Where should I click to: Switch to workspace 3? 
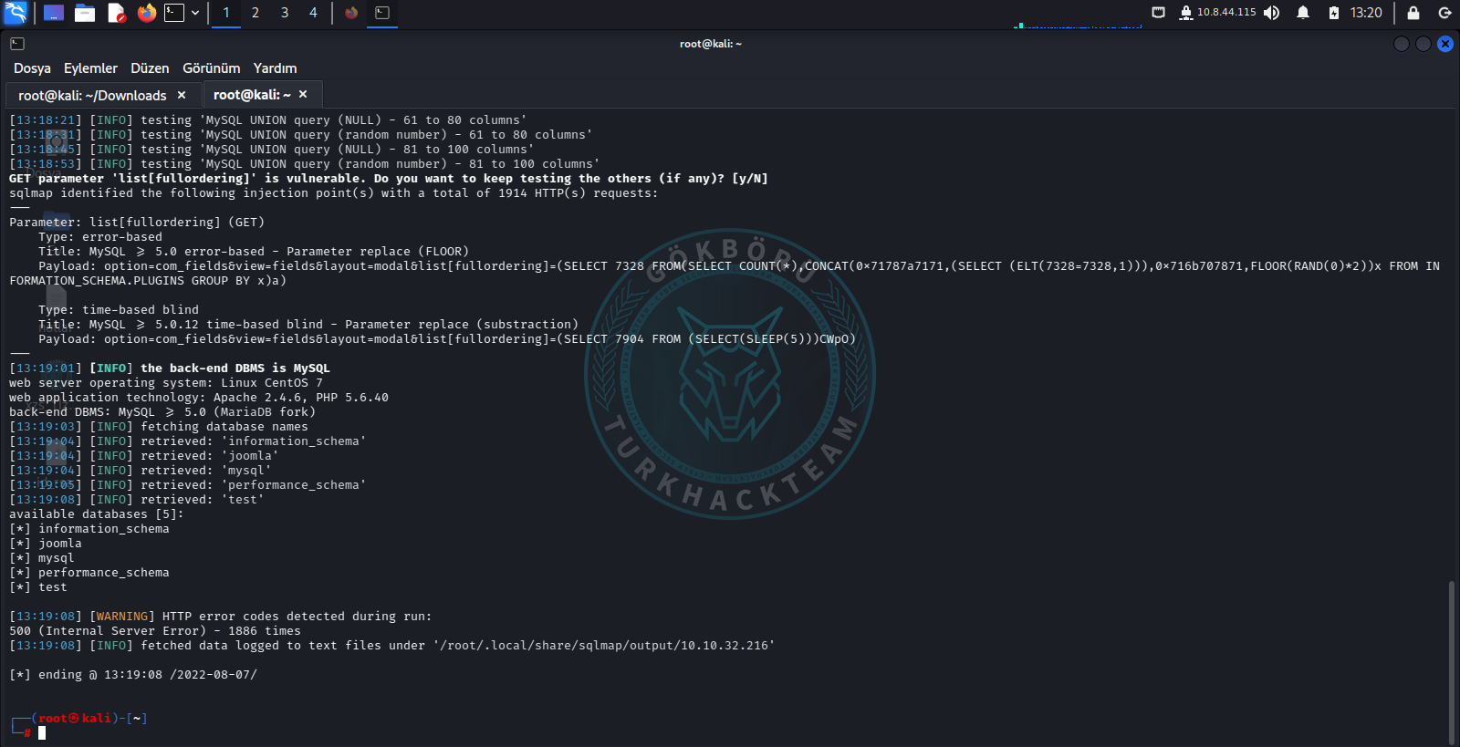[285, 13]
